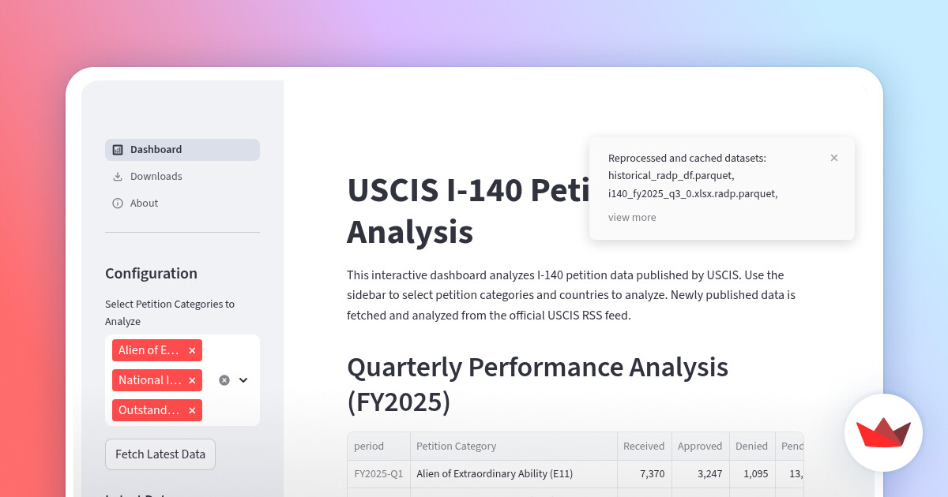Clear all selected petition categories

[x=224, y=380]
